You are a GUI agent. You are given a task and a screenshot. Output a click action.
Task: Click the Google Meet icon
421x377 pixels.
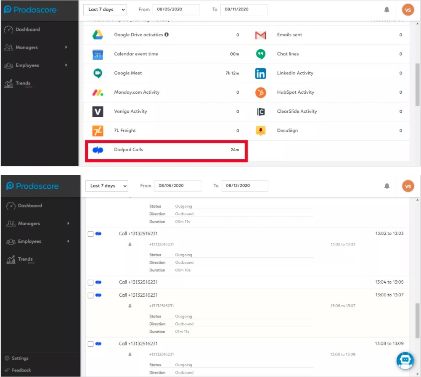point(98,73)
